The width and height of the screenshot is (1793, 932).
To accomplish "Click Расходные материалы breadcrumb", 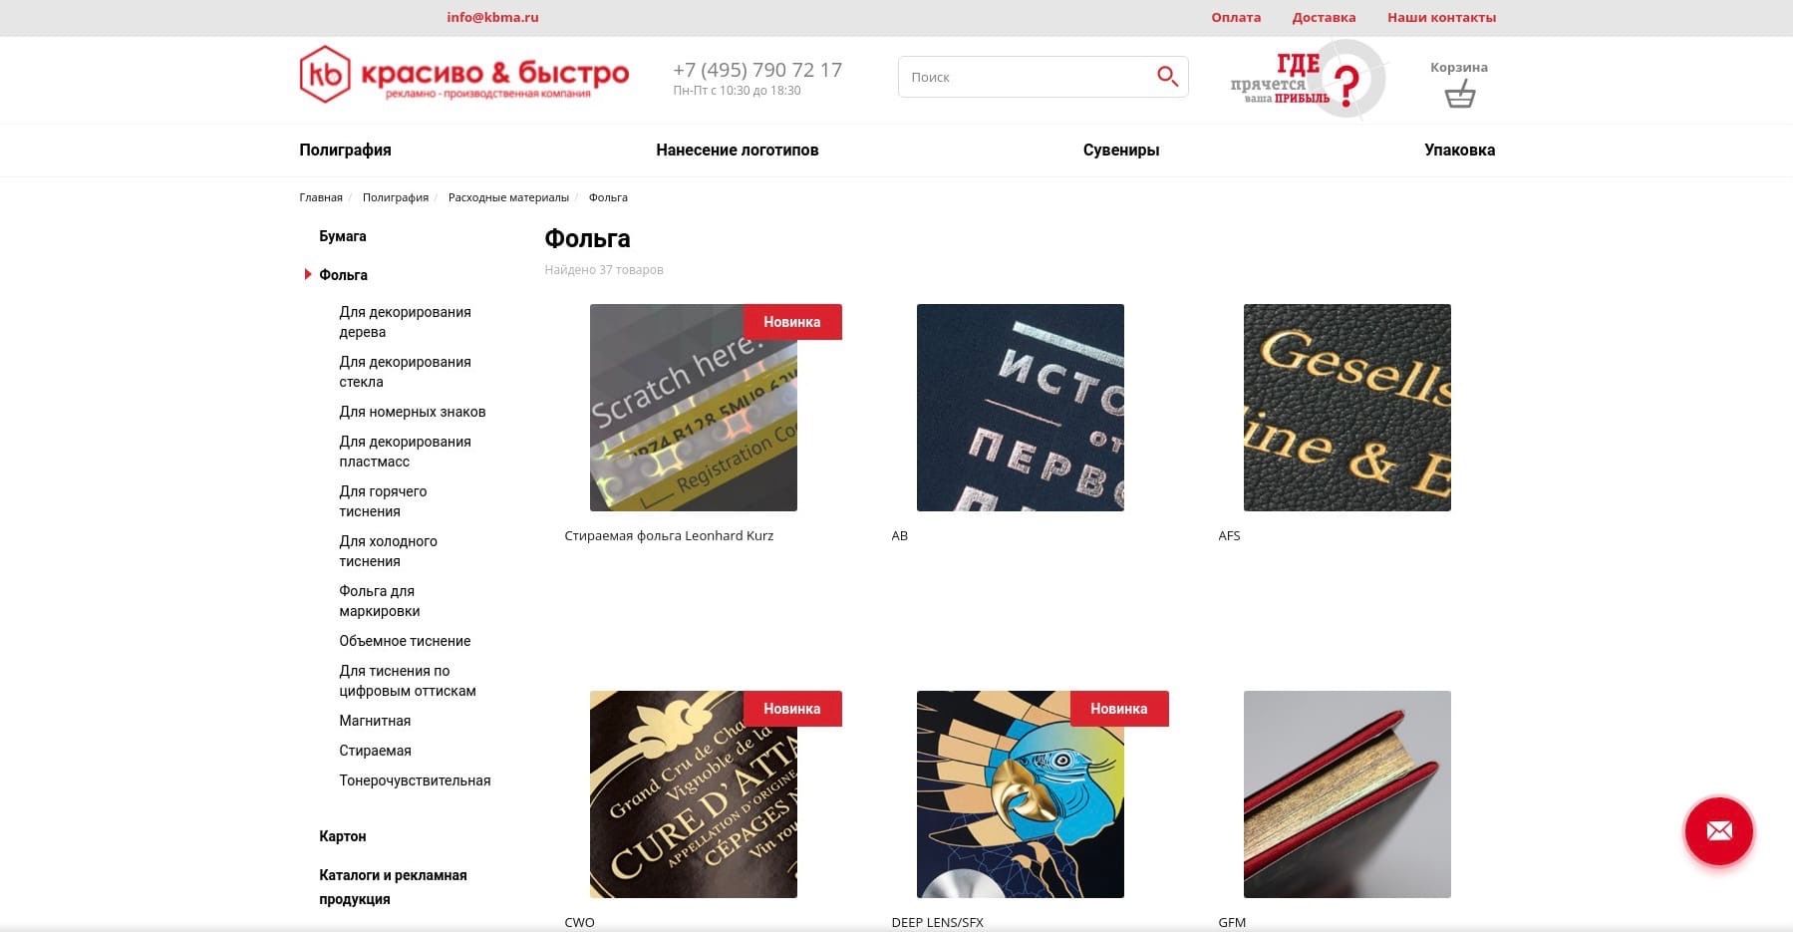I will 508,197.
